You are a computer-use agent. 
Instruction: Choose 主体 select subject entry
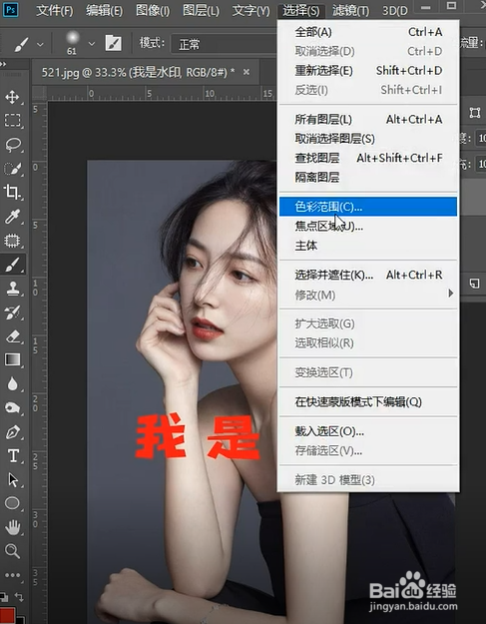pos(368,246)
